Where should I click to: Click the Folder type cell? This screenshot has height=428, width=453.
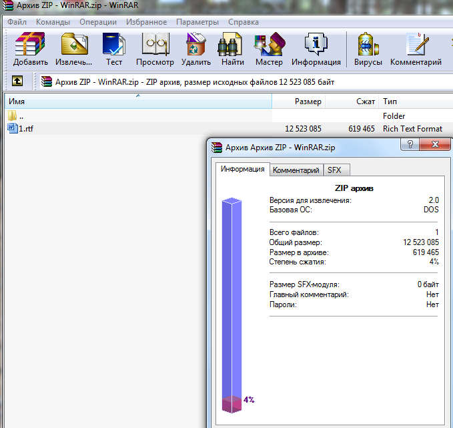click(x=394, y=116)
